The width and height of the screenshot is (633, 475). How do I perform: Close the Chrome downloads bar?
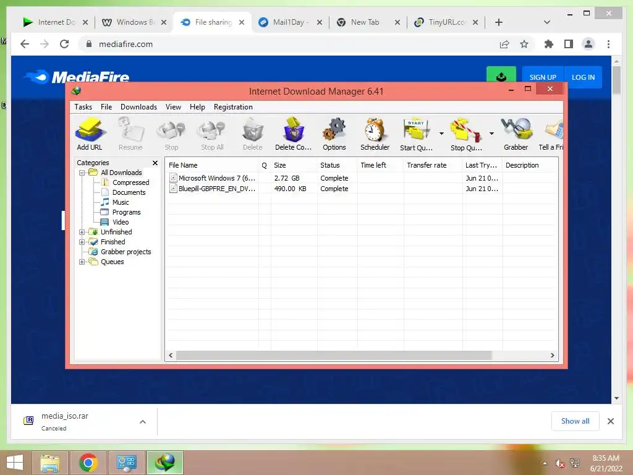(x=610, y=421)
